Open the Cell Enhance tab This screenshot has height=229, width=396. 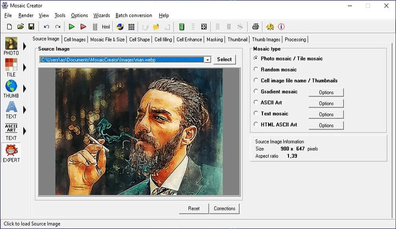coord(189,40)
